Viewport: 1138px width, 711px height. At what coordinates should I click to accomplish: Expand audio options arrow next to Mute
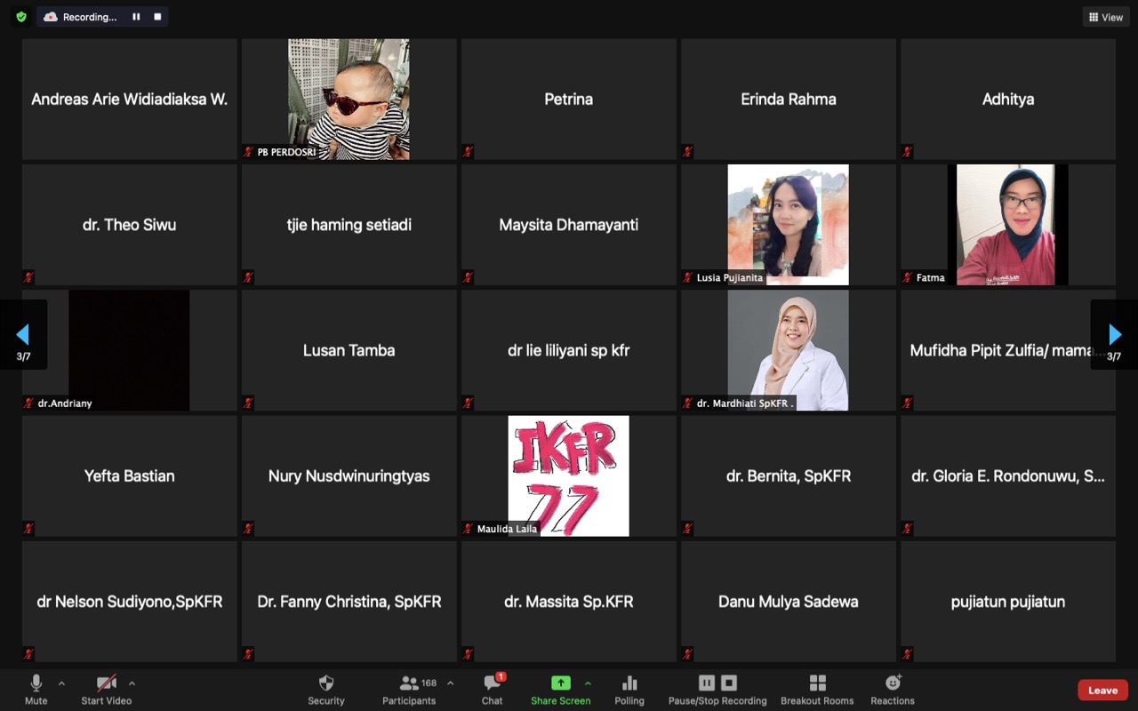click(61, 683)
